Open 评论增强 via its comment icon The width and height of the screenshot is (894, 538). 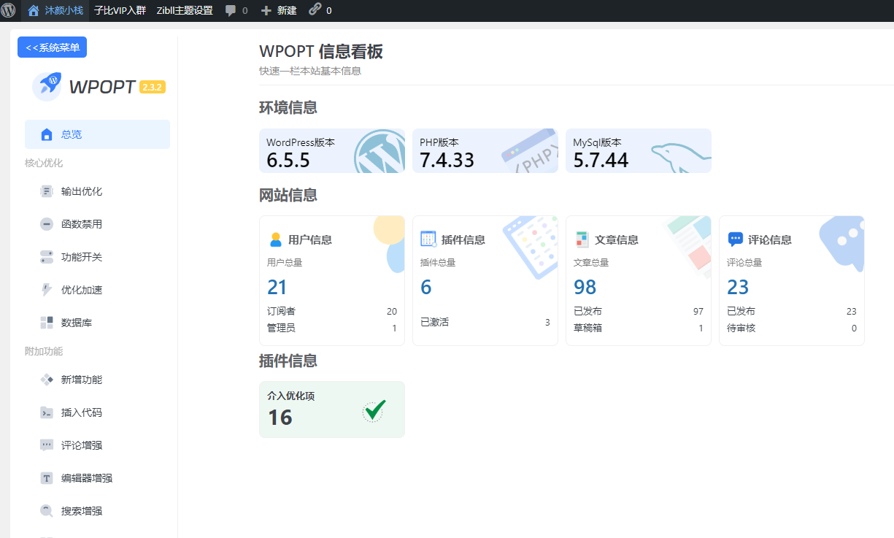47,445
